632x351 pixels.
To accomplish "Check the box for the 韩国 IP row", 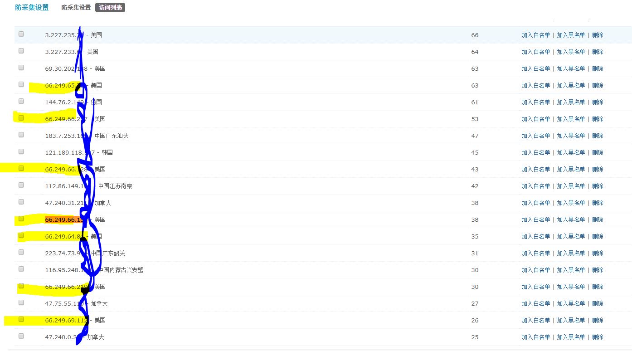I will coord(21,151).
